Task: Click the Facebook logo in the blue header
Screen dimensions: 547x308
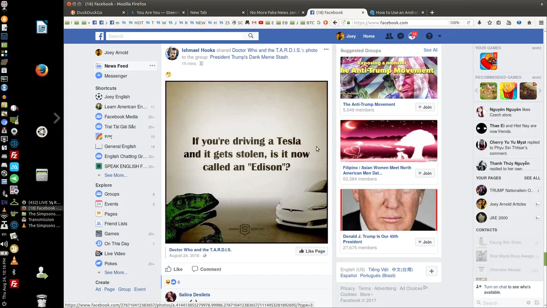Action: point(100,36)
